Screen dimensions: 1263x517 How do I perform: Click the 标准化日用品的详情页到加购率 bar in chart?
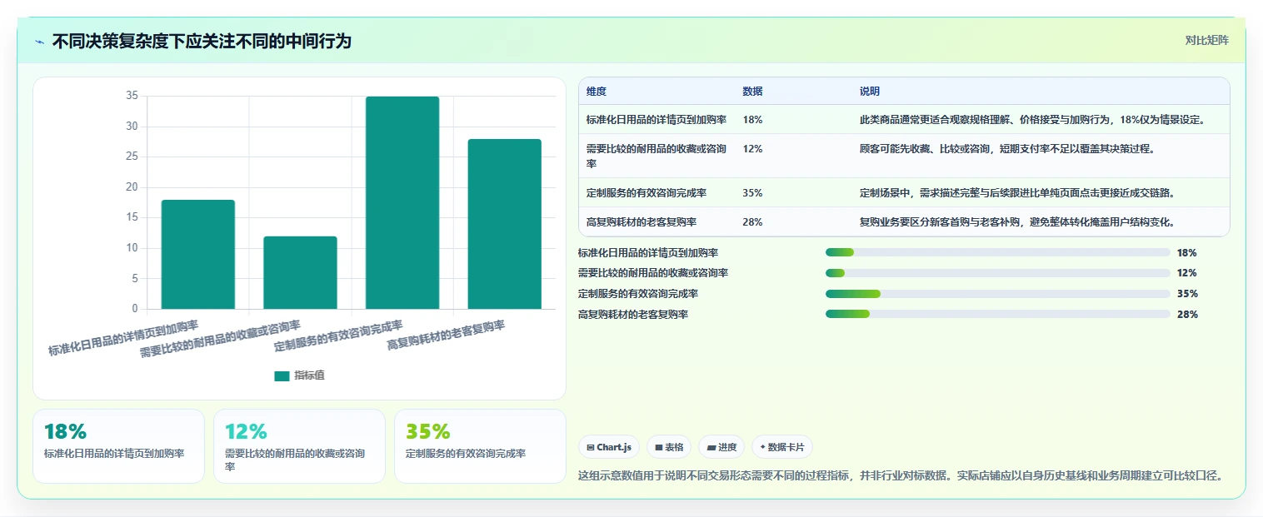click(198, 254)
